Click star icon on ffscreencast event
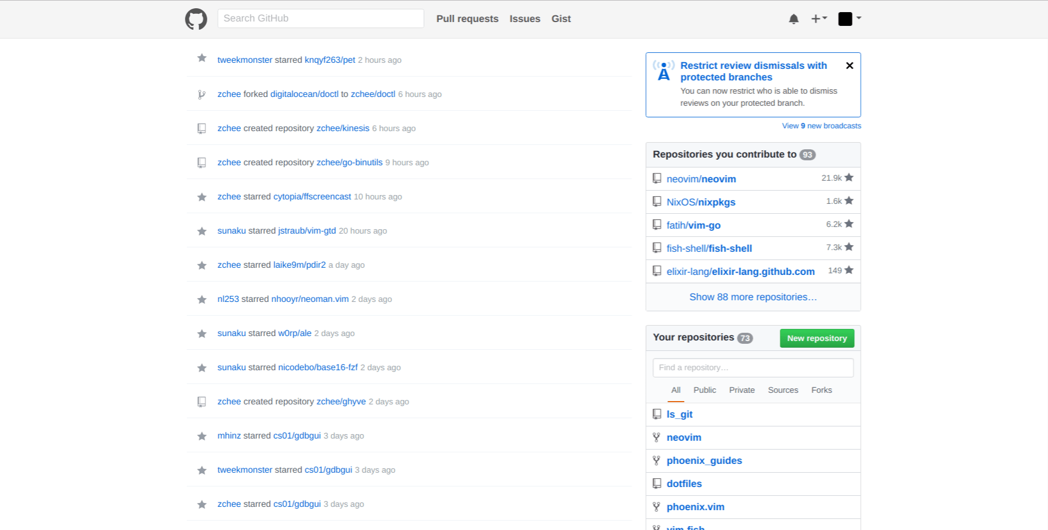The width and height of the screenshot is (1048, 530). pos(202,197)
